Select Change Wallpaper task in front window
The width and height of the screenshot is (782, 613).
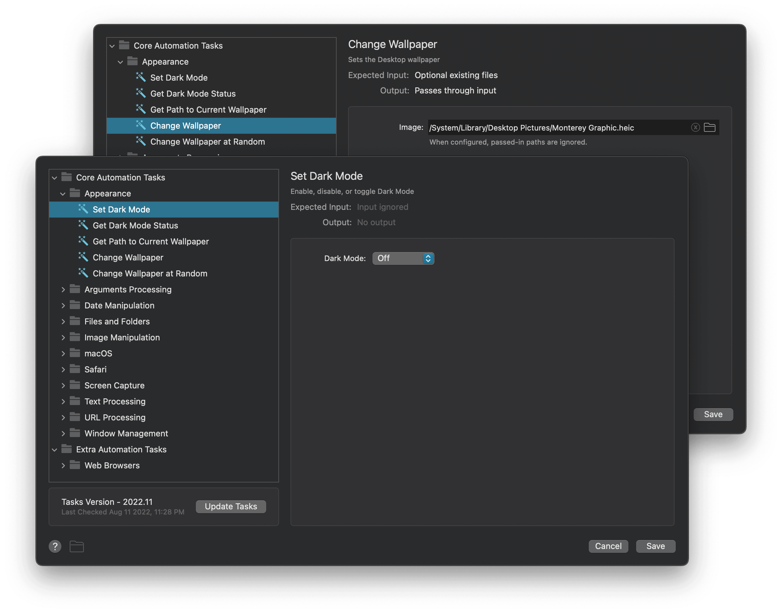pyautogui.click(x=128, y=257)
